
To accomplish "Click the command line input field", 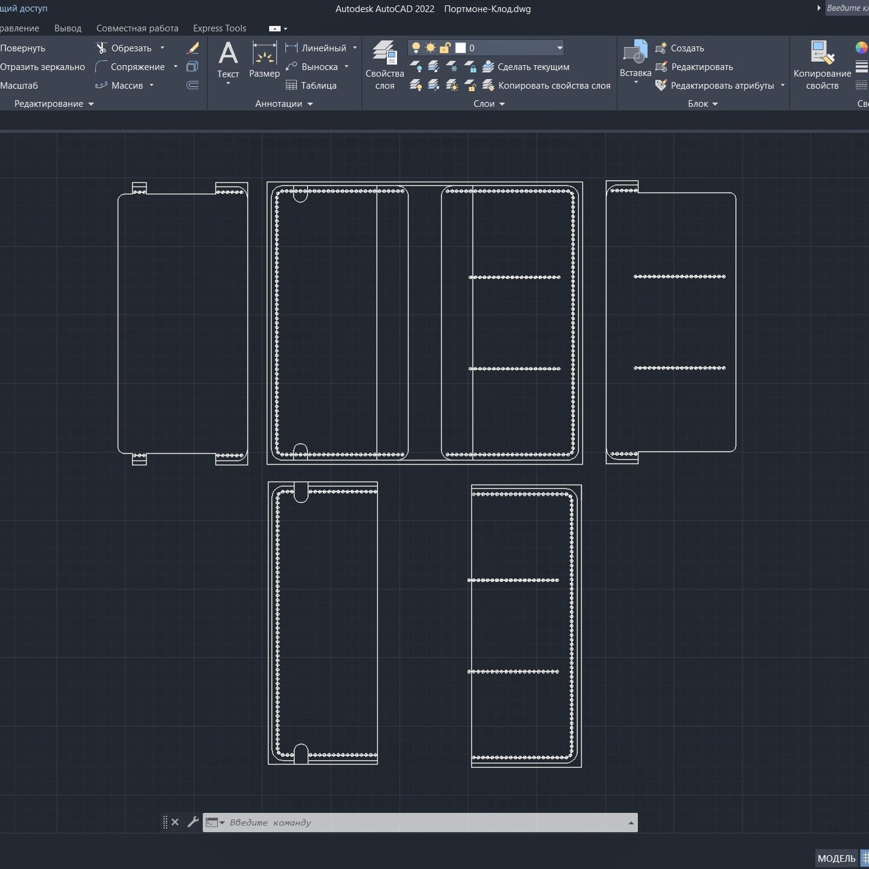I will (x=425, y=823).
